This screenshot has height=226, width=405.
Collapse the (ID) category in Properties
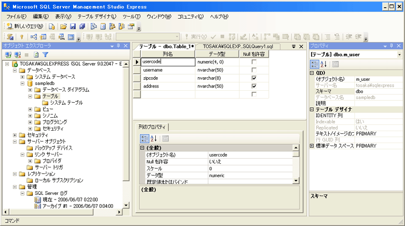[312, 73]
